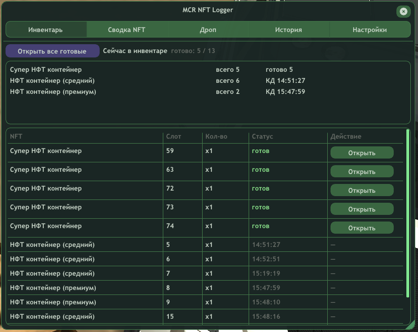This screenshot has height=332, width=418.
Task: Click the NFT column header
Action: point(16,136)
